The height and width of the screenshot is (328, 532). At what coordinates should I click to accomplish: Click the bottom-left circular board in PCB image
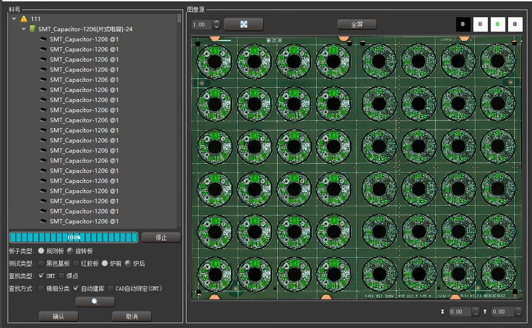point(215,275)
